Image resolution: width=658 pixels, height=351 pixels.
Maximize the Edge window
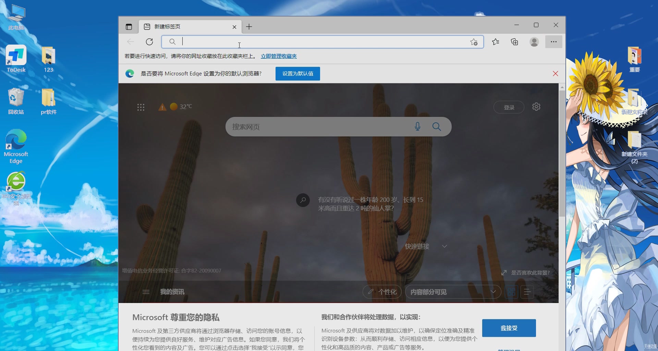(536, 25)
